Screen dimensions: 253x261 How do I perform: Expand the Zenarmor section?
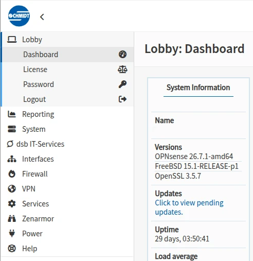point(67,219)
